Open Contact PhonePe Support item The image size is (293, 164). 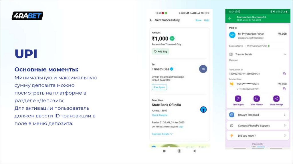pos(258,125)
